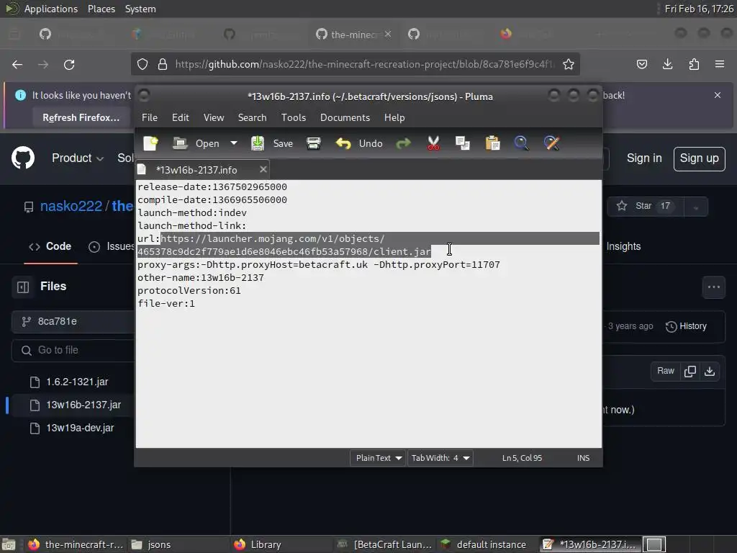The height and width of the screenshot is (553, 737).
Task: Open Pluma Edit menu
Action: pyautogui.click(x=181, y=117)
